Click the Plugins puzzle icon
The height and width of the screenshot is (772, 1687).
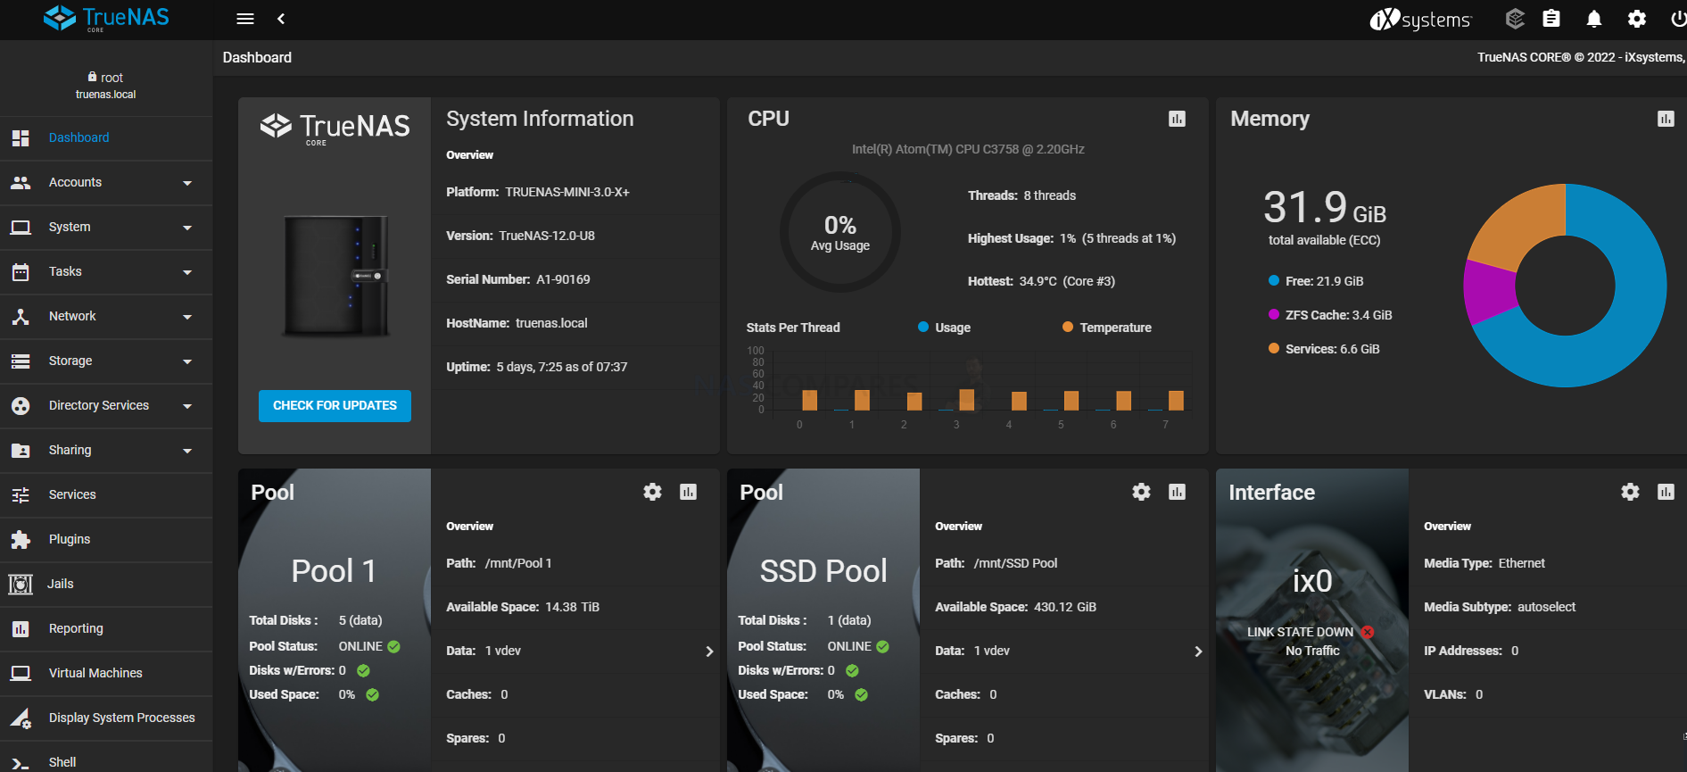pyautogui.click(x=21, y=539)
